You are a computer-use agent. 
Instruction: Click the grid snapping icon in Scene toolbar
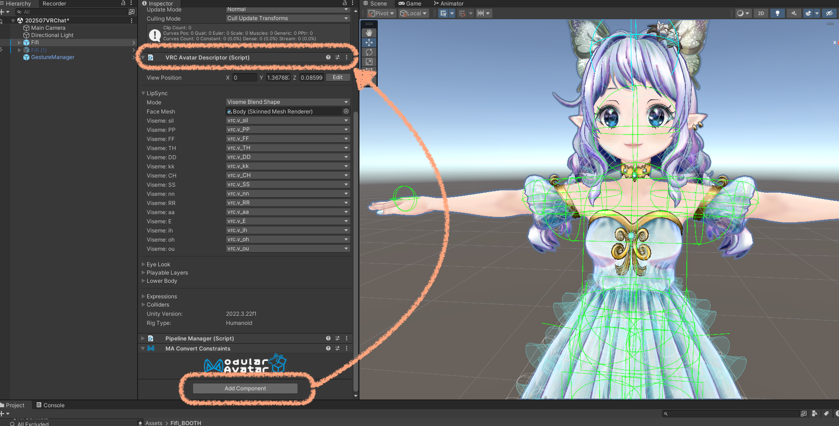(x=462, y=13)
